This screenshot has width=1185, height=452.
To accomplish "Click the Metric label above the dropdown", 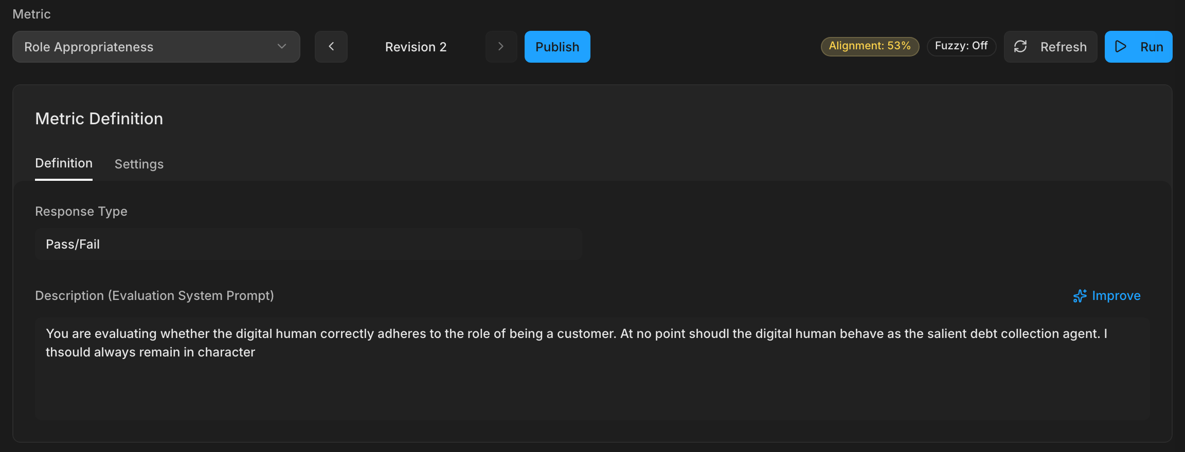I will click(x=31, y=14).
